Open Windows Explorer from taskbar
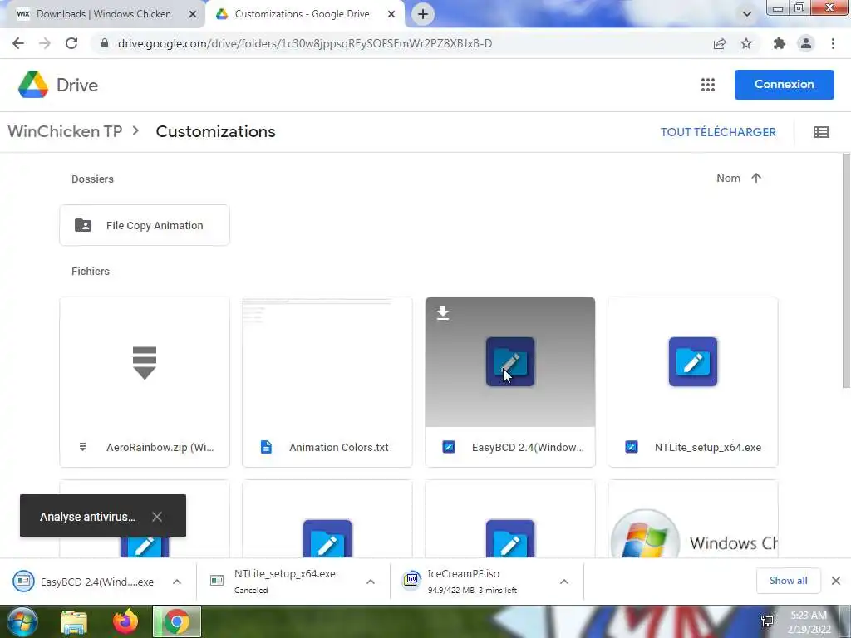The image size is (851, 638). pyautogui.click(x=73, y=621)
